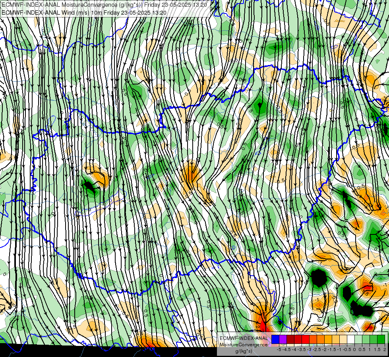The width and height of the screenshot is (389, 357).
Task: Click the -5 legend tick label
Action: click(279, 349)
